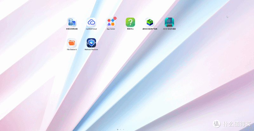The height and width of the screenshot is (131, 254).
Task: Open App Center with the notification badge
Action: 111,22
